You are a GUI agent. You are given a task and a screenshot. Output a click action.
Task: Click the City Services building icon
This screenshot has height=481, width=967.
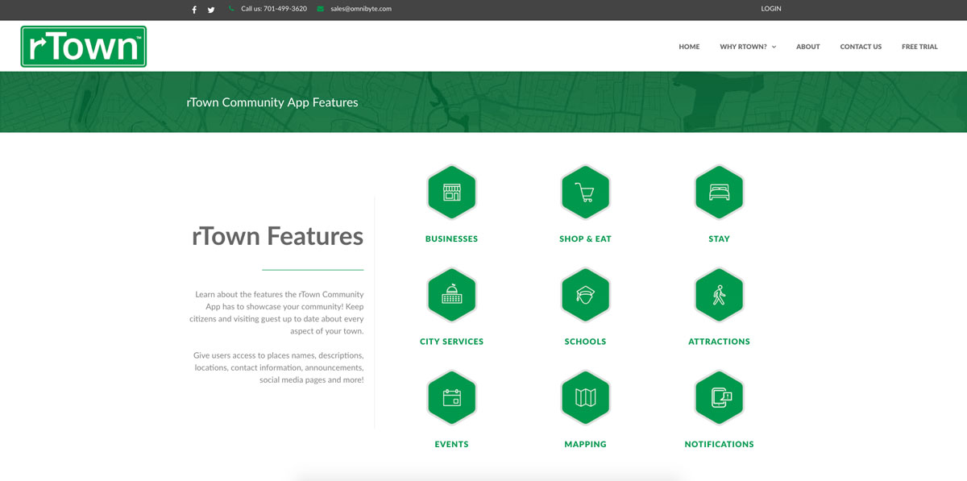(x=451, y=295)
